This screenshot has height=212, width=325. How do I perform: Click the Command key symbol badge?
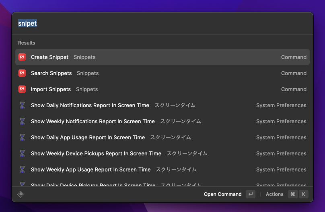tap(293, 194)
